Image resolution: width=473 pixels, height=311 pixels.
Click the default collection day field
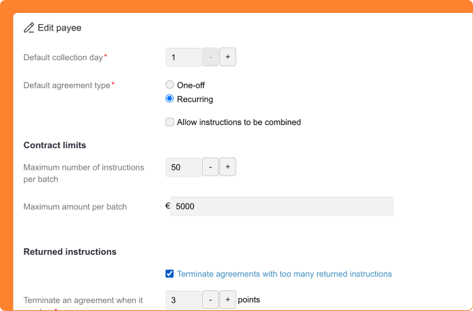click(183, 57)
